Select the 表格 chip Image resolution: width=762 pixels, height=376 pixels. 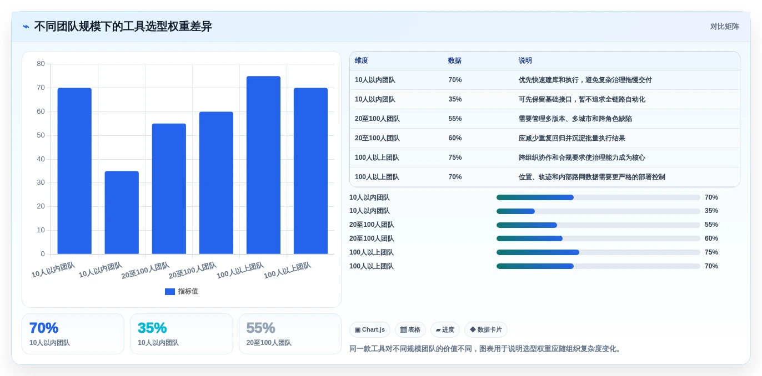410,330
